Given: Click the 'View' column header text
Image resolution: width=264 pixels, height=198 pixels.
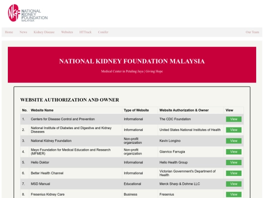Looking at the screenshot, I should pyautogui.click(x=229, y=110).
